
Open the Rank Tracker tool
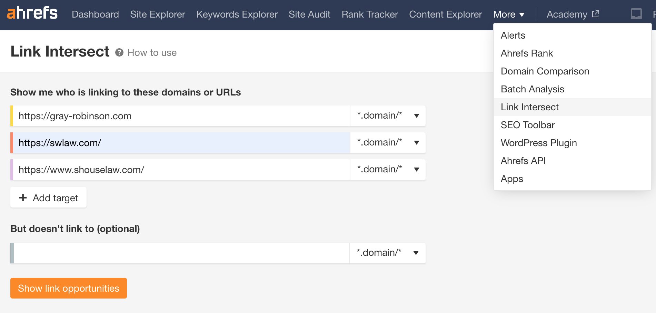click(x=369, y=14)
